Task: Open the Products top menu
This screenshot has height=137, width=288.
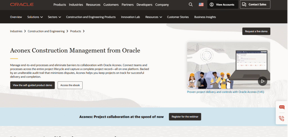Action: click(x=60, y=5)
